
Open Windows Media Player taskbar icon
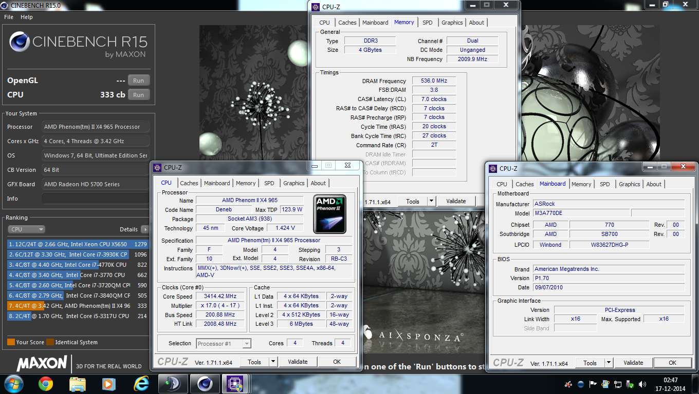109,383
